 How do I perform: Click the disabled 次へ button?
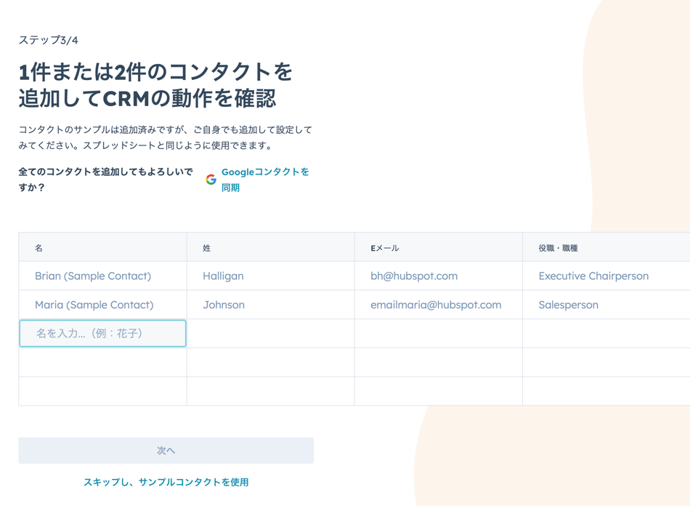point(166,451)
